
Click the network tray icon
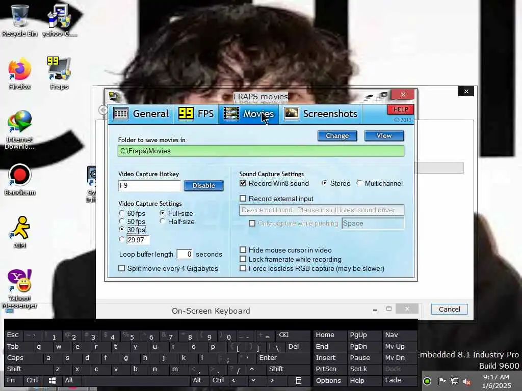454,381
